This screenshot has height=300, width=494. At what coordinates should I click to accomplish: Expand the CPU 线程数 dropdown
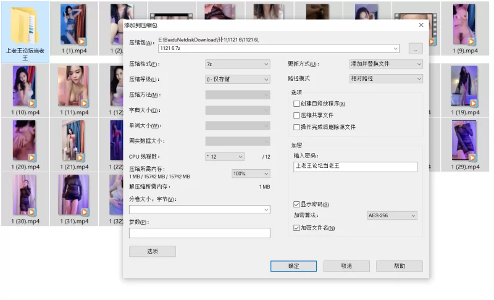[x=225, y=156]
